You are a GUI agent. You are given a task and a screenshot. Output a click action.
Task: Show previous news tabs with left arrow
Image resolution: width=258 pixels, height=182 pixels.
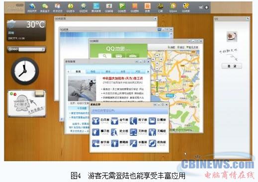(x=68, y=71)
